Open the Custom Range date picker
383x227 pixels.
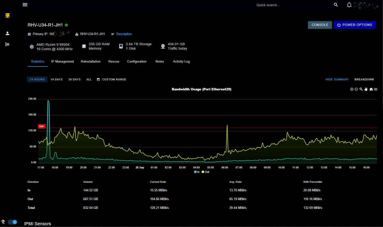tap(111, 79)
